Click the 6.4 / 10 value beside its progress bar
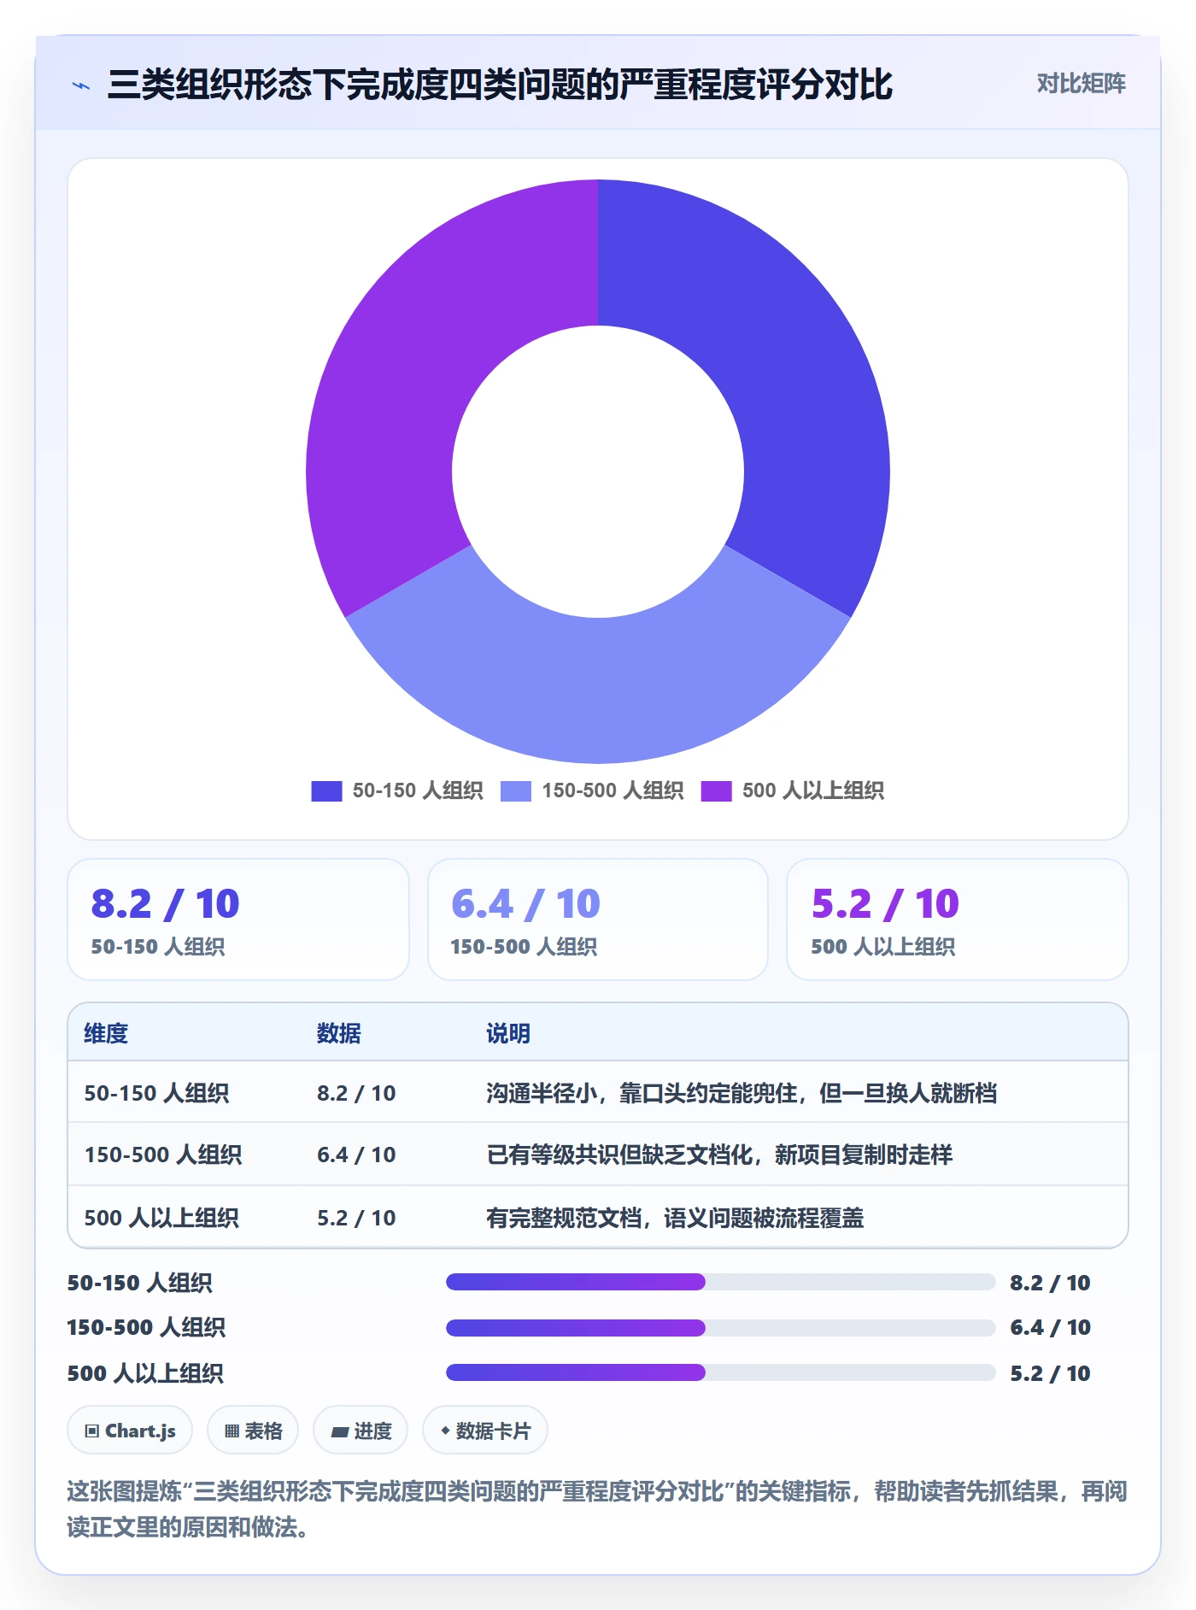Viewport: 1196px width, 1610px height. pos(1050,1327)
